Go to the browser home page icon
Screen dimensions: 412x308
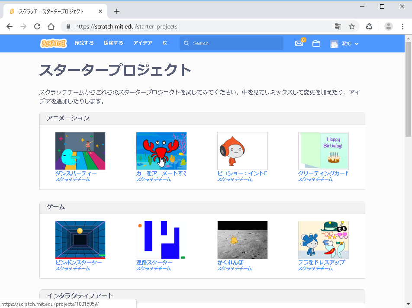pos(51,26)
